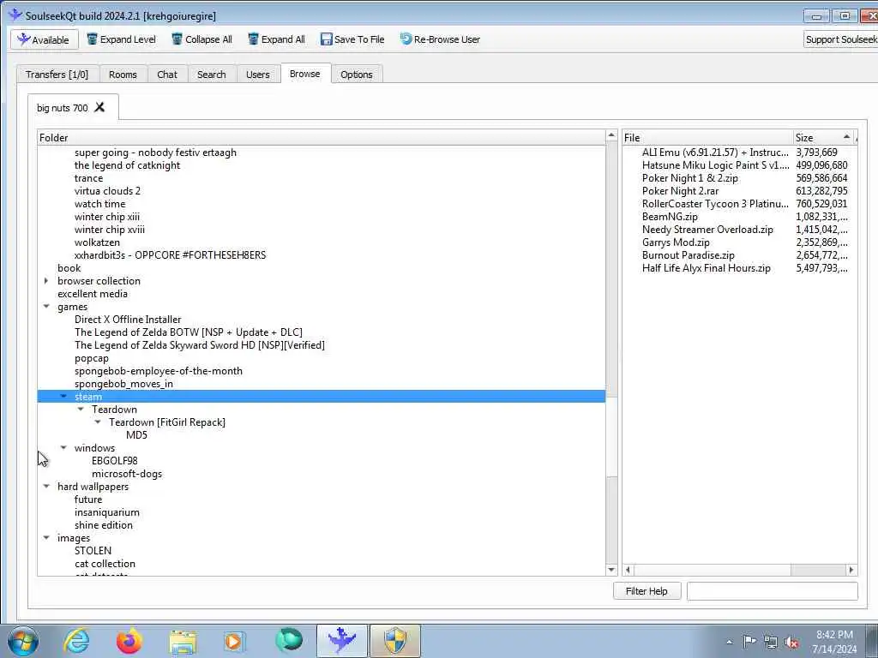Open the Windows Start menu
The image size is (878, 658).
[23, 641]
